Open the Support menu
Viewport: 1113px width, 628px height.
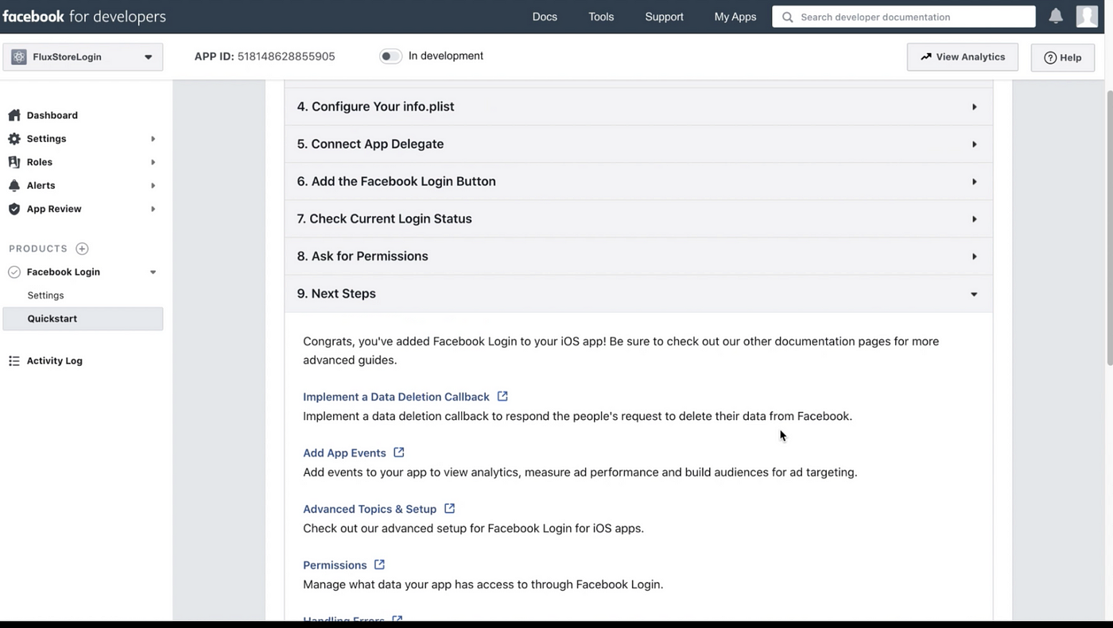click(664, 17)
